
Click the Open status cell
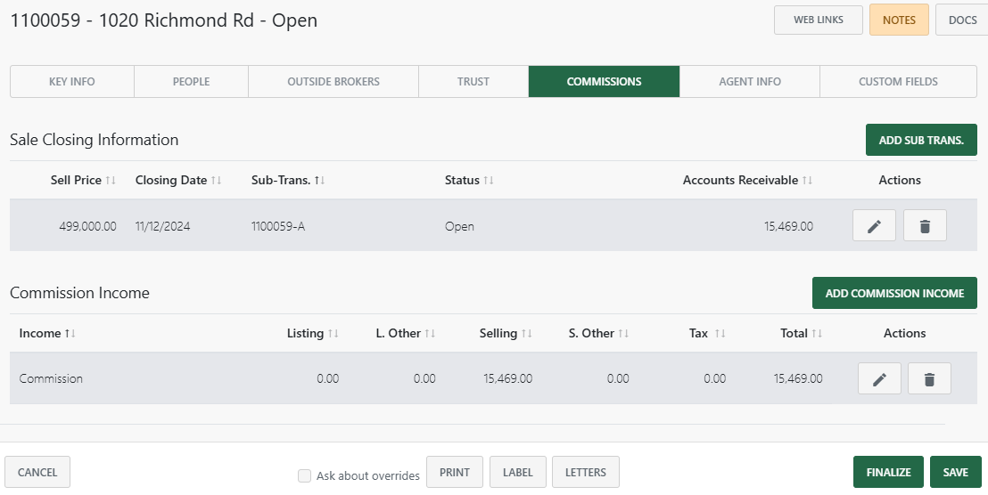point(459,226)
